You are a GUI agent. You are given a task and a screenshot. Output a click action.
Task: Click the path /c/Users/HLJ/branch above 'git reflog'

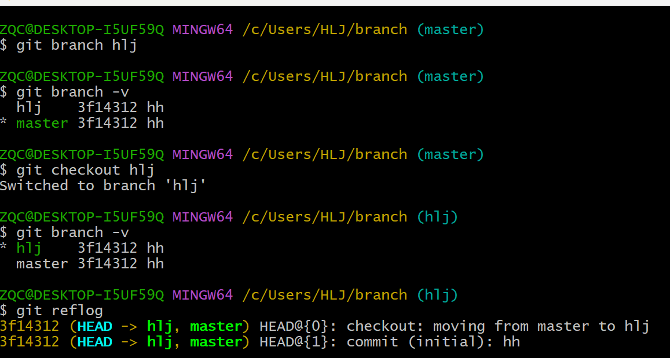tap(324, 295)
